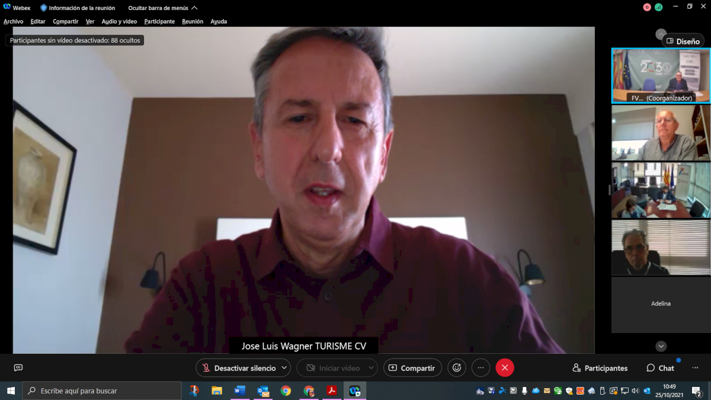Open Google Chrome in the taskbar
Viewport: 711px width, 400px height.
[x=286, y=391]
